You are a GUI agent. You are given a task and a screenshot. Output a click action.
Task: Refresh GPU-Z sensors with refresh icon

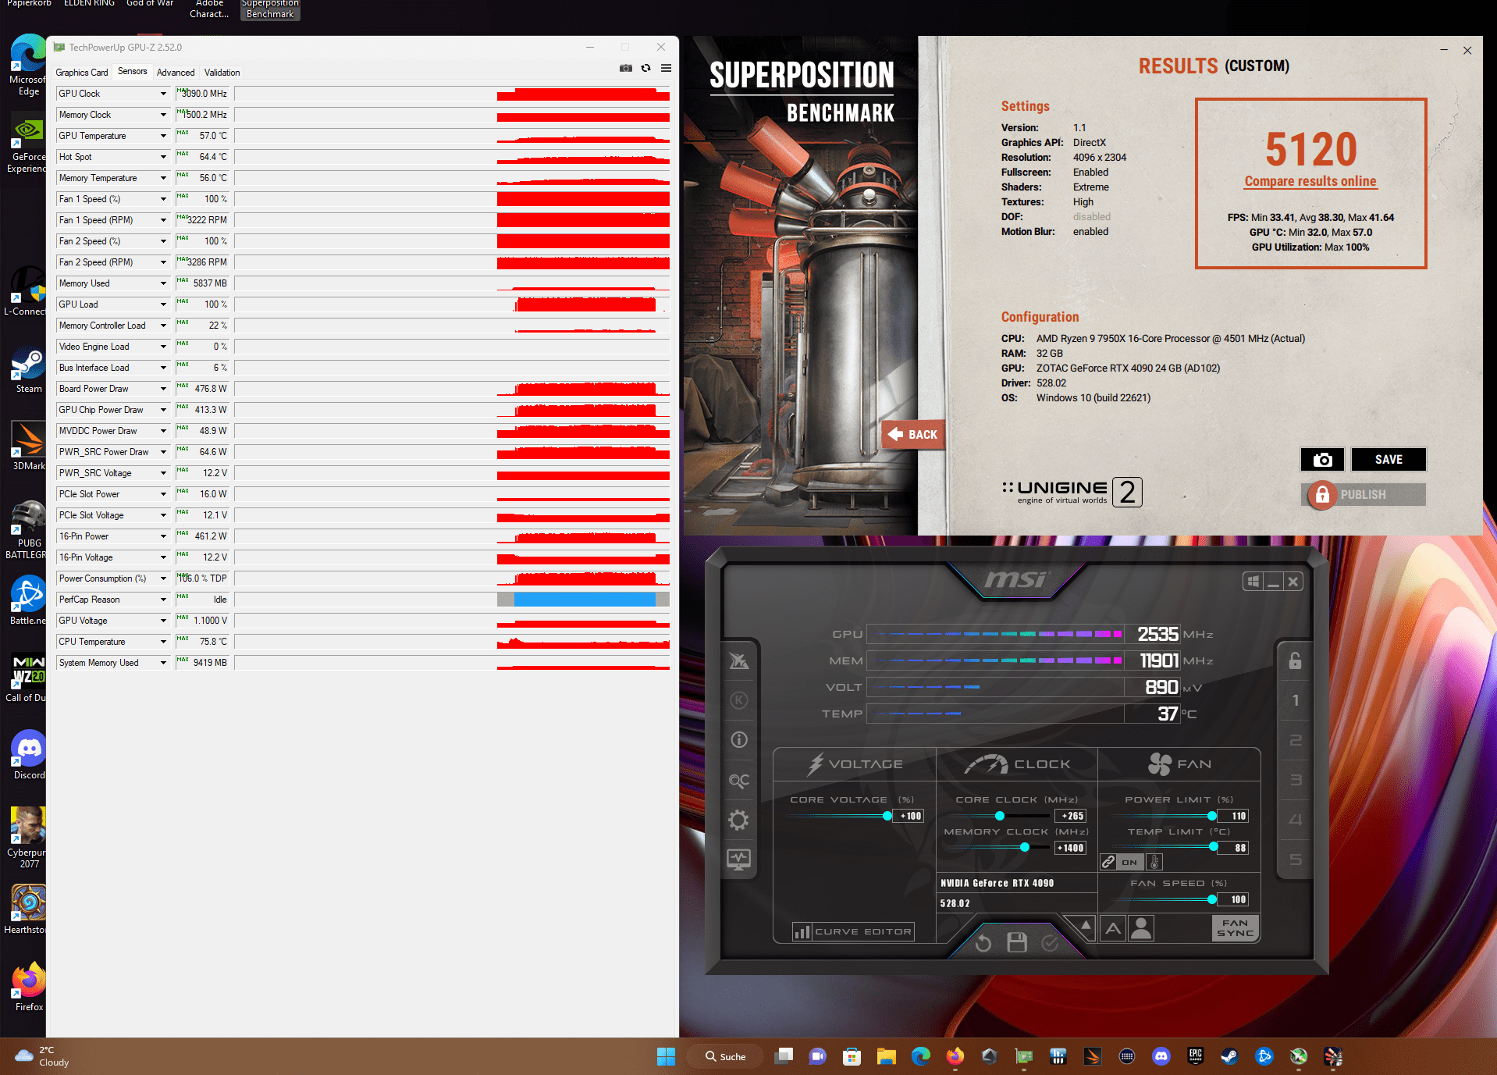point(645,69)
